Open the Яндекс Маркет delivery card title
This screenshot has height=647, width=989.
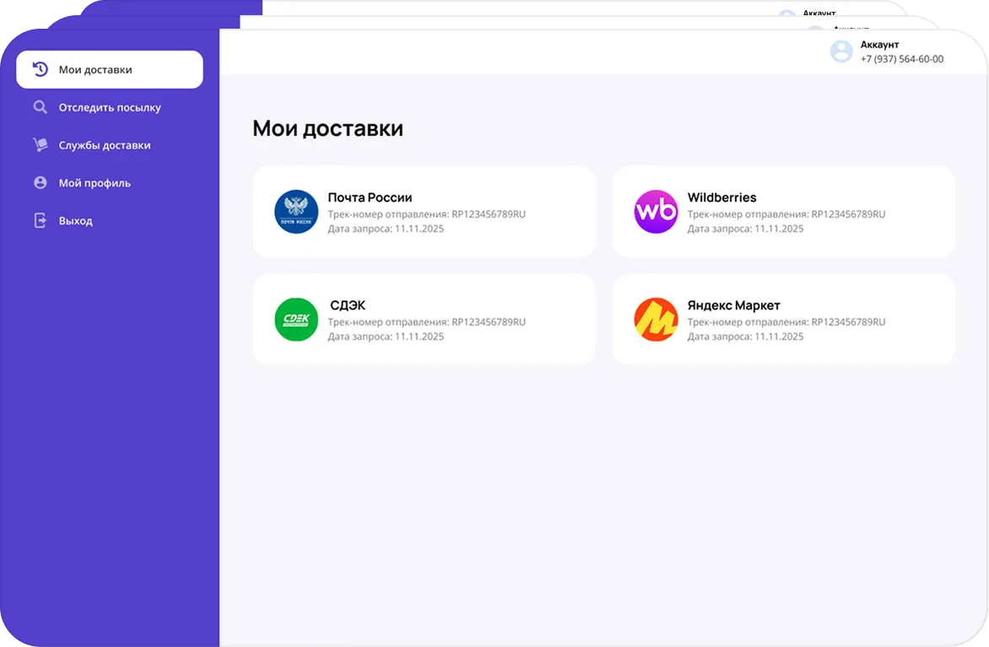pos(733,306)
